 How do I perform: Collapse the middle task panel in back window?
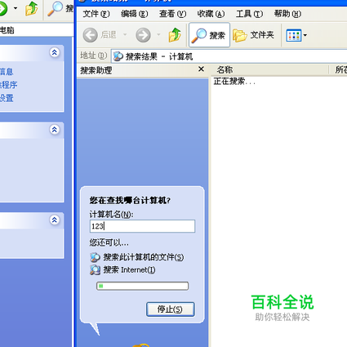(x=55, y=129)
